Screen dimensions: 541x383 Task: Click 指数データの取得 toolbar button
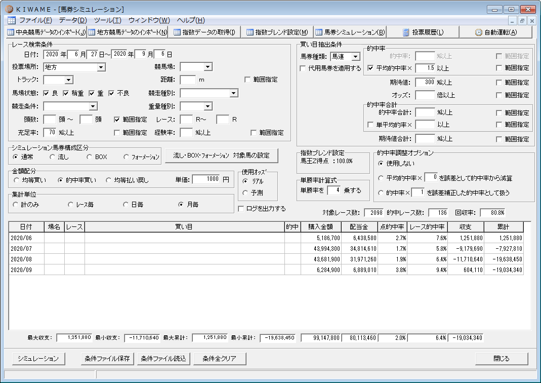click(x=204, y=32)
